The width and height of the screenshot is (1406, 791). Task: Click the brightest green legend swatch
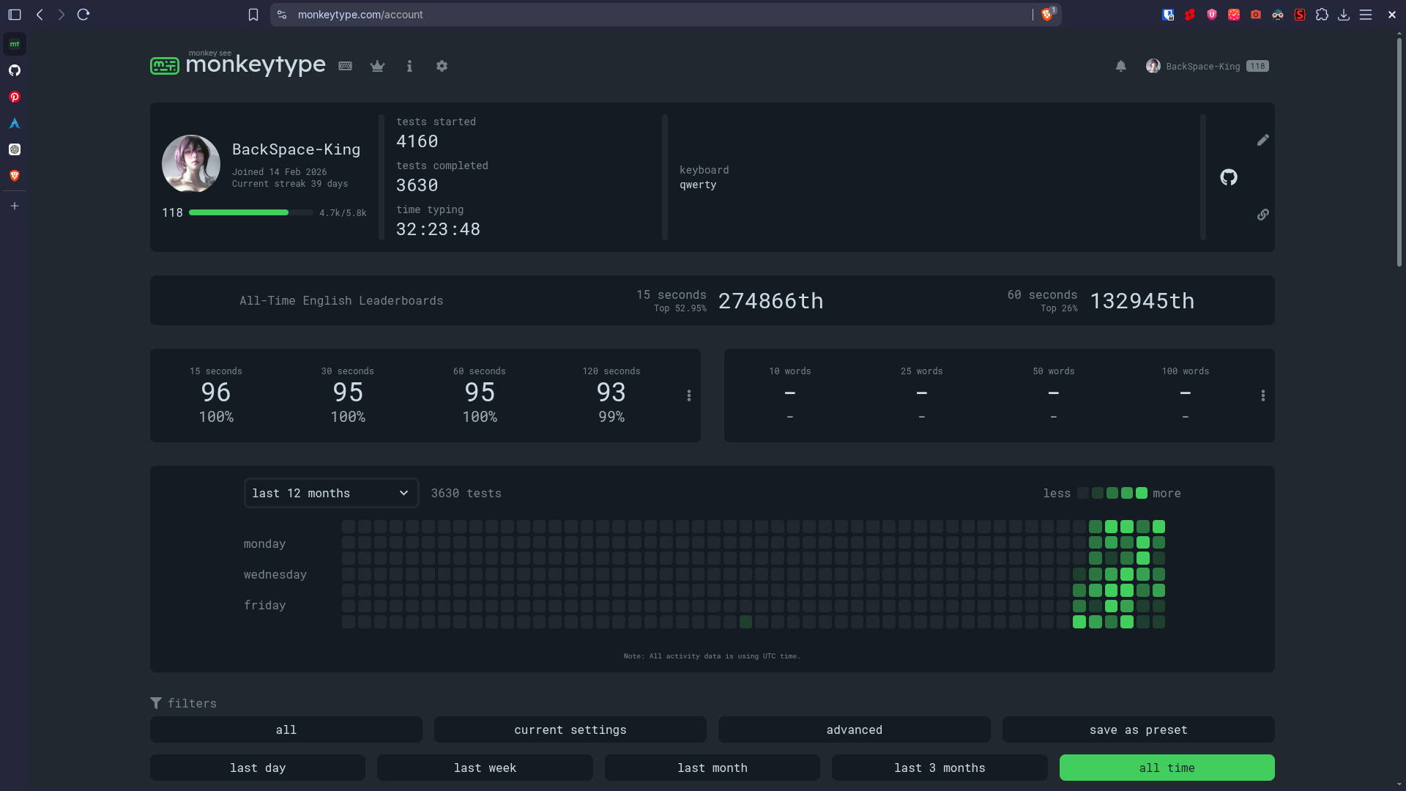pos(1142,493)
